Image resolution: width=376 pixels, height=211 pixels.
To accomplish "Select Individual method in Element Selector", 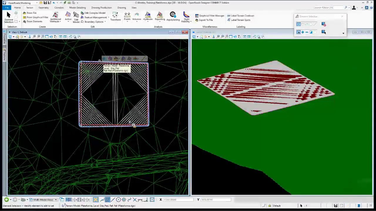I will 298,24.
